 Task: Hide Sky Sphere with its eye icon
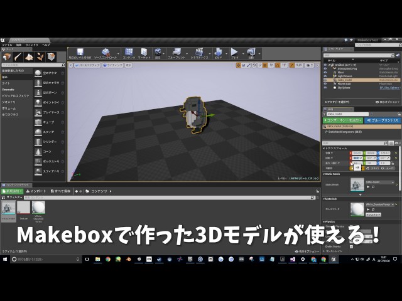point(325,88)
